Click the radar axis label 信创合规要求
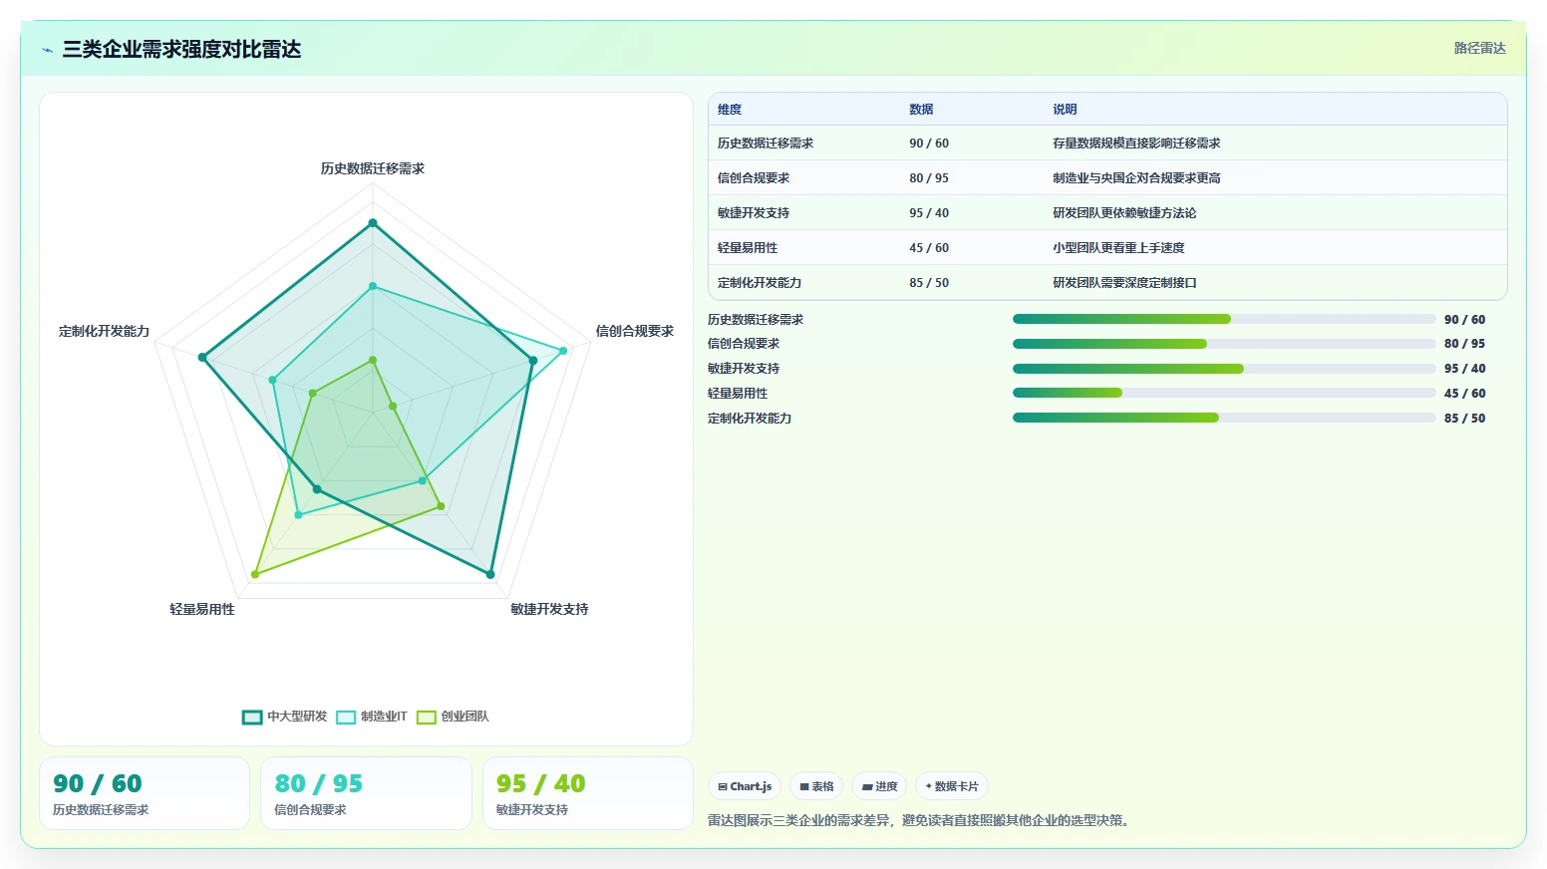 (635, 331)
